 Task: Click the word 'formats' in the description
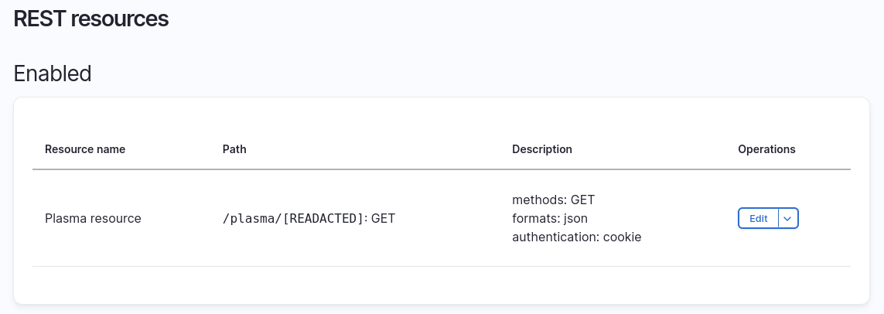[535, 218]
